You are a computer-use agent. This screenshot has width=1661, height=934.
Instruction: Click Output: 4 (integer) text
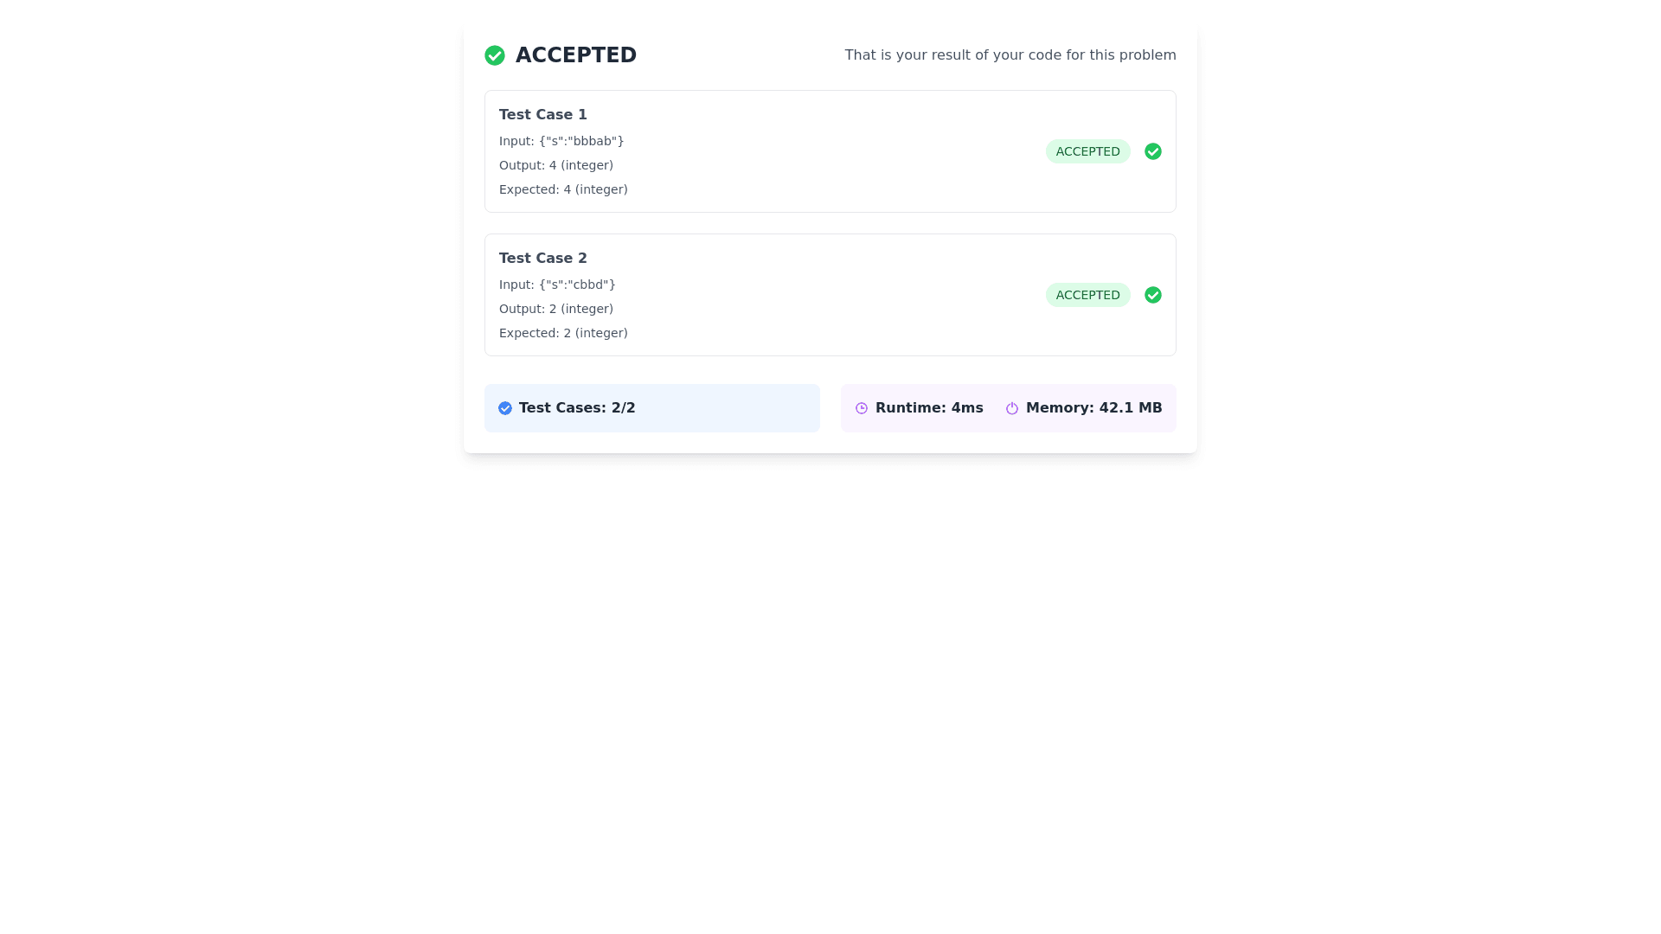coord(555,165)
